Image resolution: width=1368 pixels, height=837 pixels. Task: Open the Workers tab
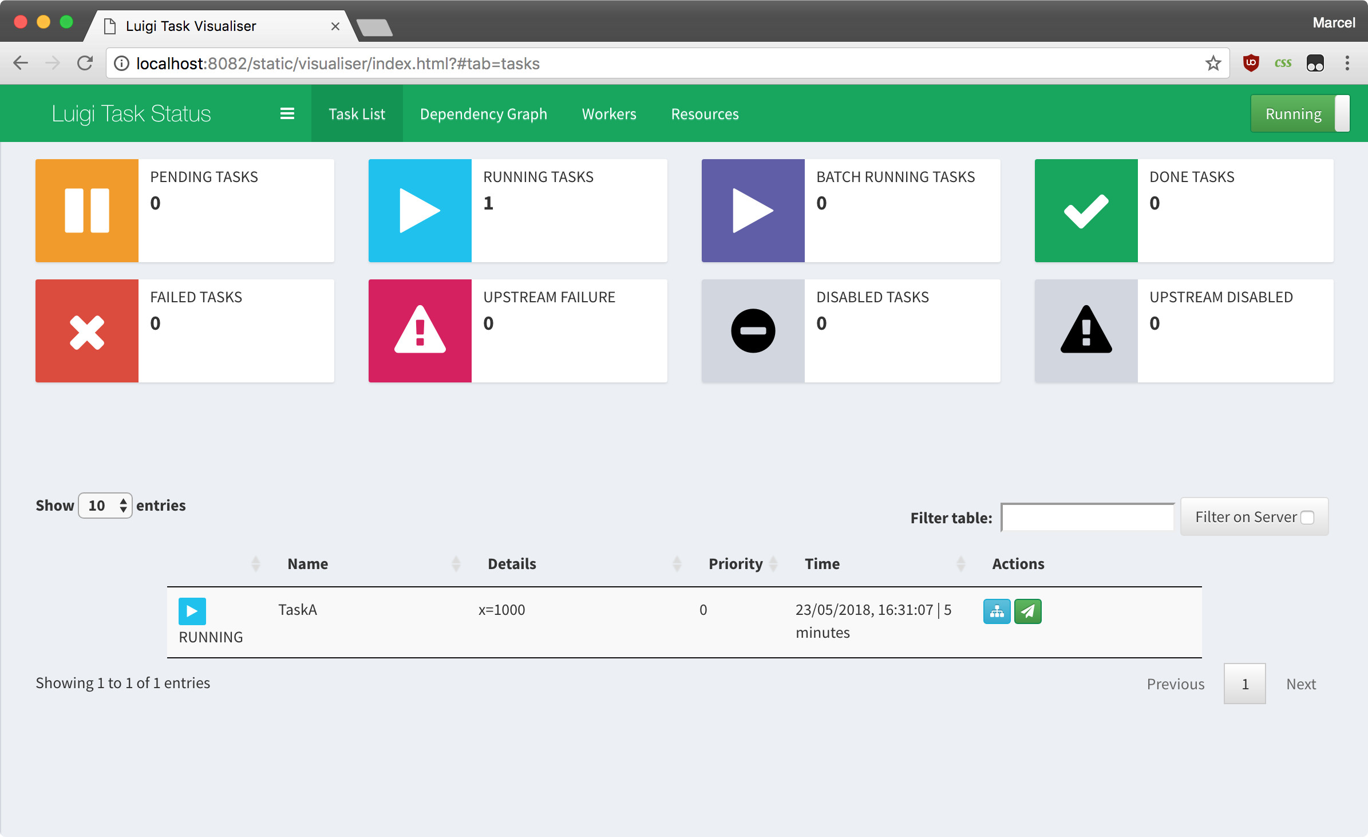(609, 114)
